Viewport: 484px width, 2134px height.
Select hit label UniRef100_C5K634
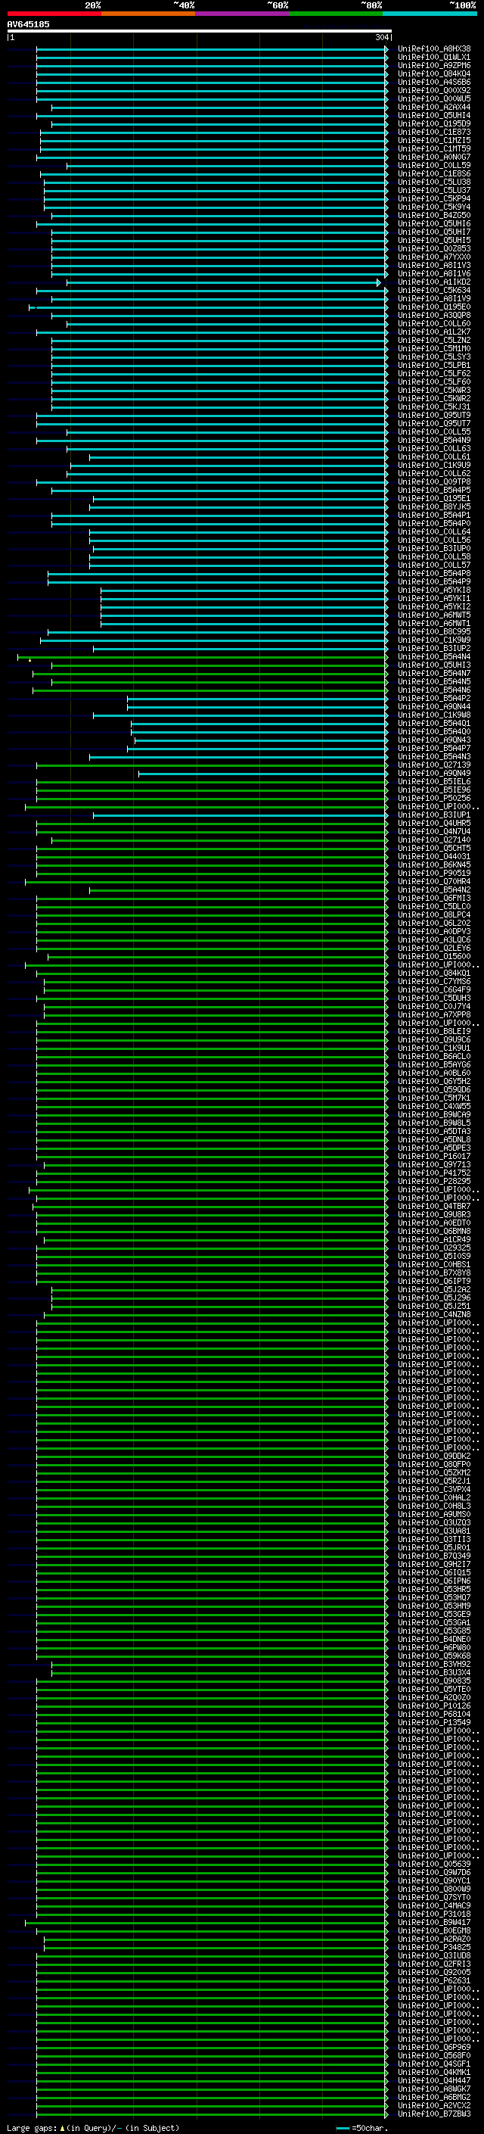434,291
